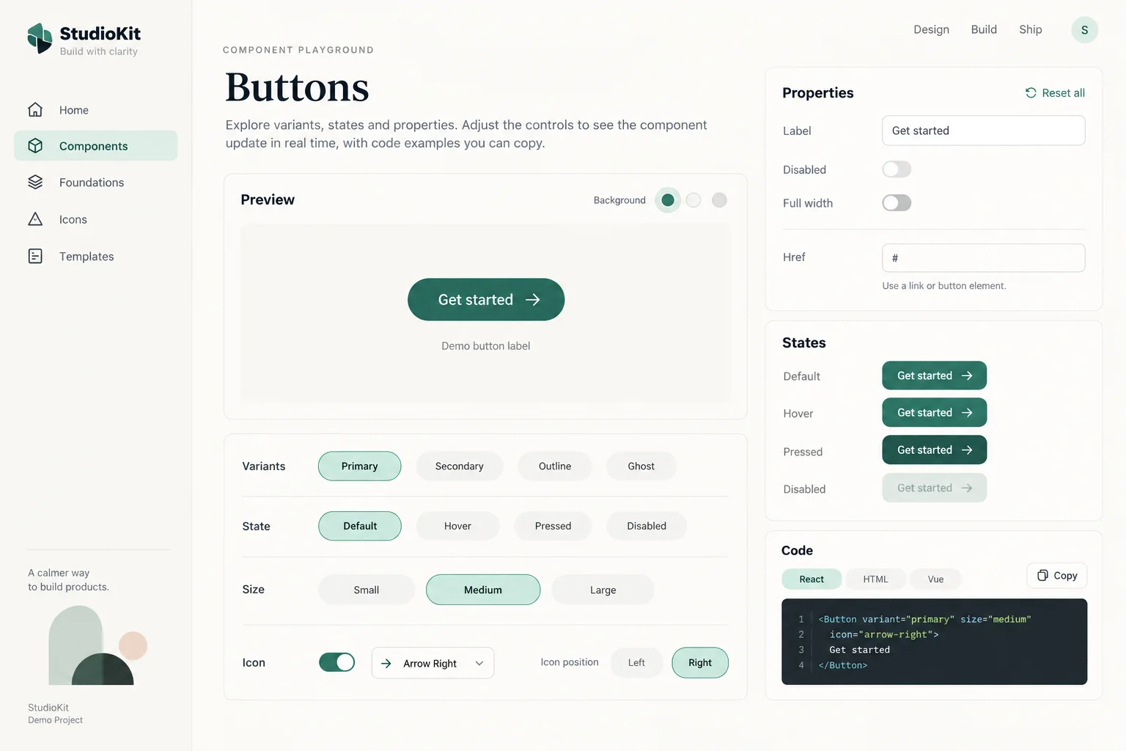This screenshot has height=751, width=1126.
Task: Click the Home house icon
Action: pyautogui.click(x=35, y=109)
